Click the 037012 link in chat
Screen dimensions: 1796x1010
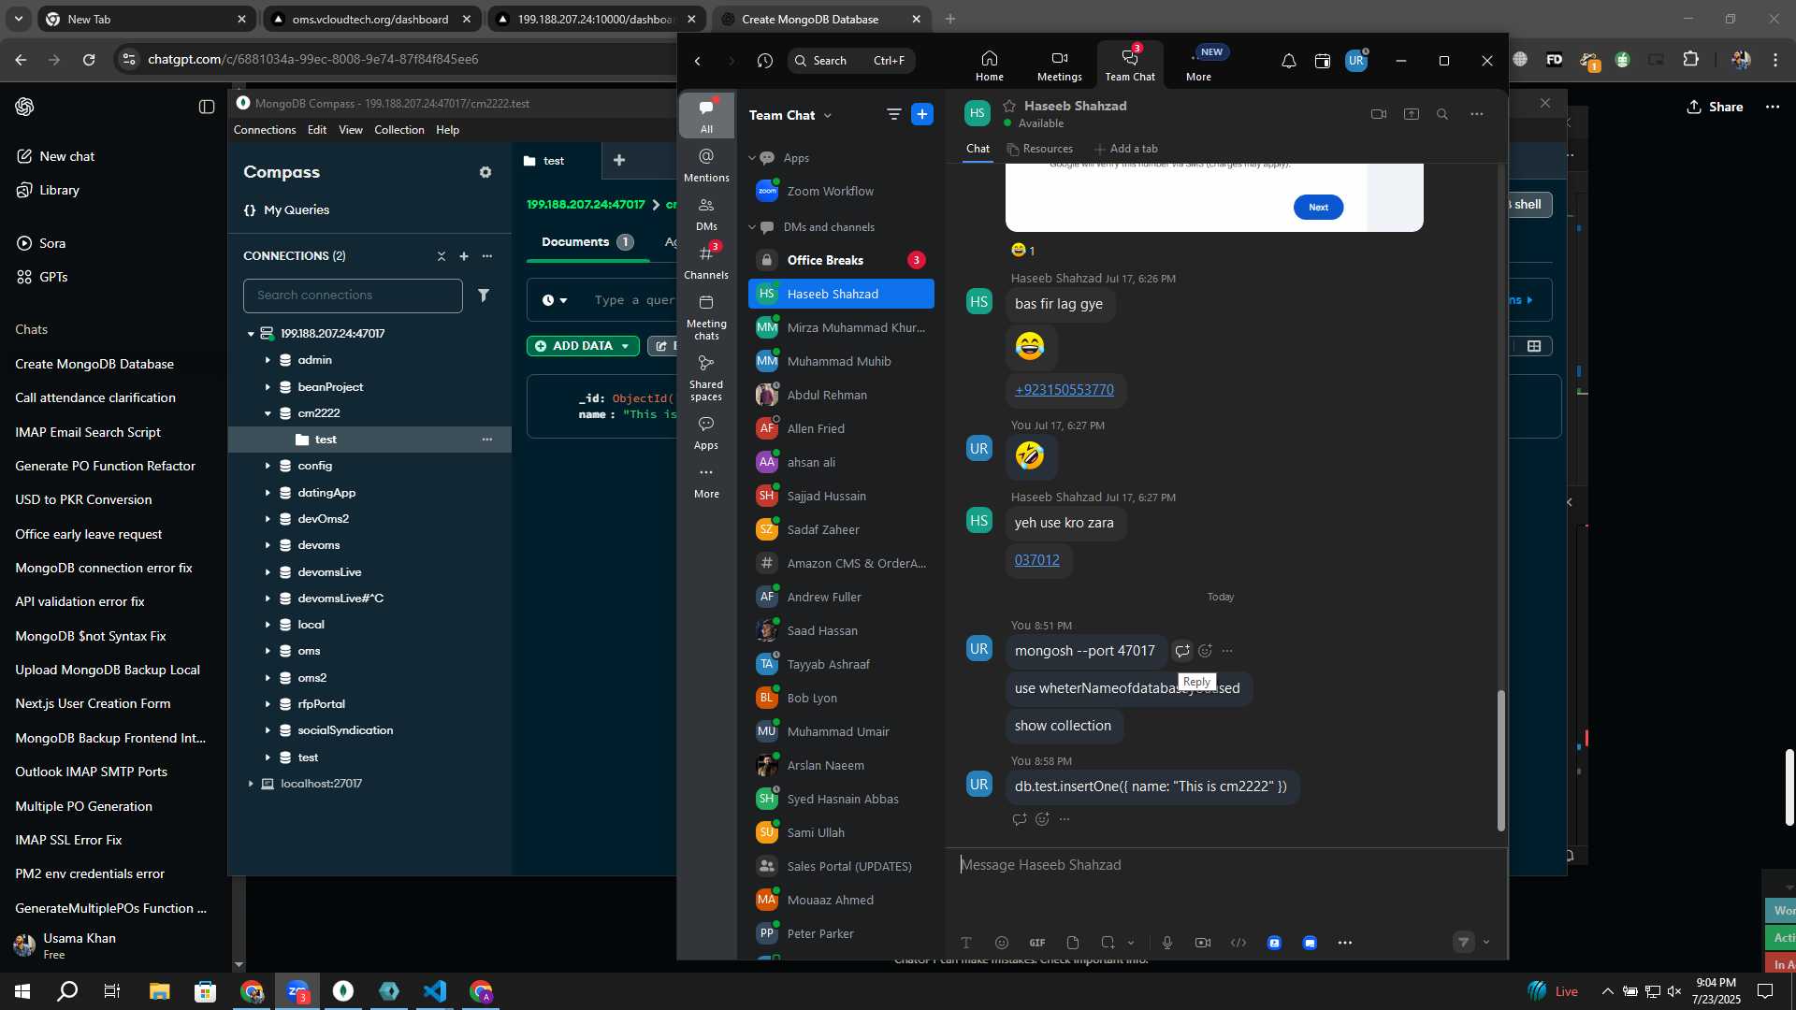point(1037,560)
